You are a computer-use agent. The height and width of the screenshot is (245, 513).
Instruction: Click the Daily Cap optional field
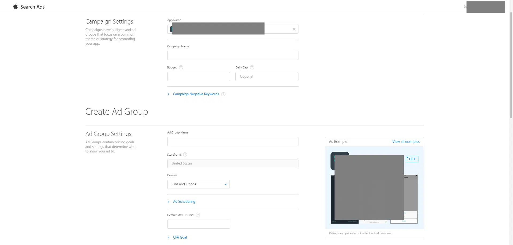pos(267,76)
